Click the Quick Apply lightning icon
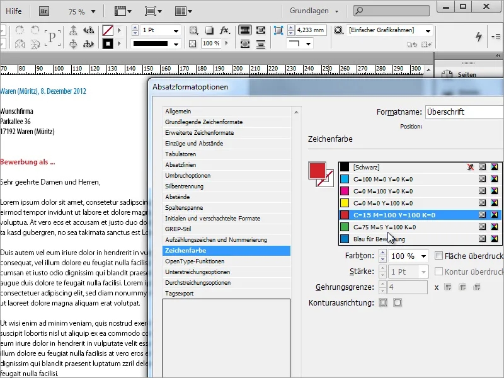This screenshot has width=504, height=378. [x=479, y=37]
